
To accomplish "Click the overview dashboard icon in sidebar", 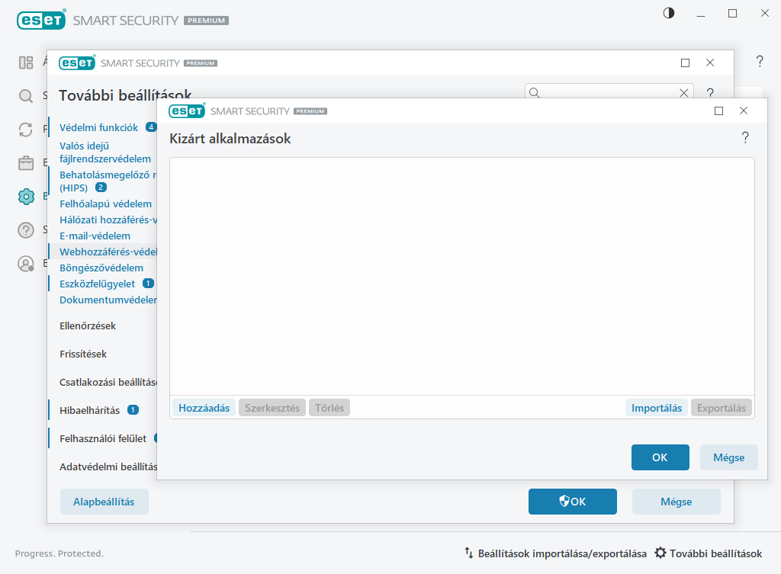I will point(26,63).
